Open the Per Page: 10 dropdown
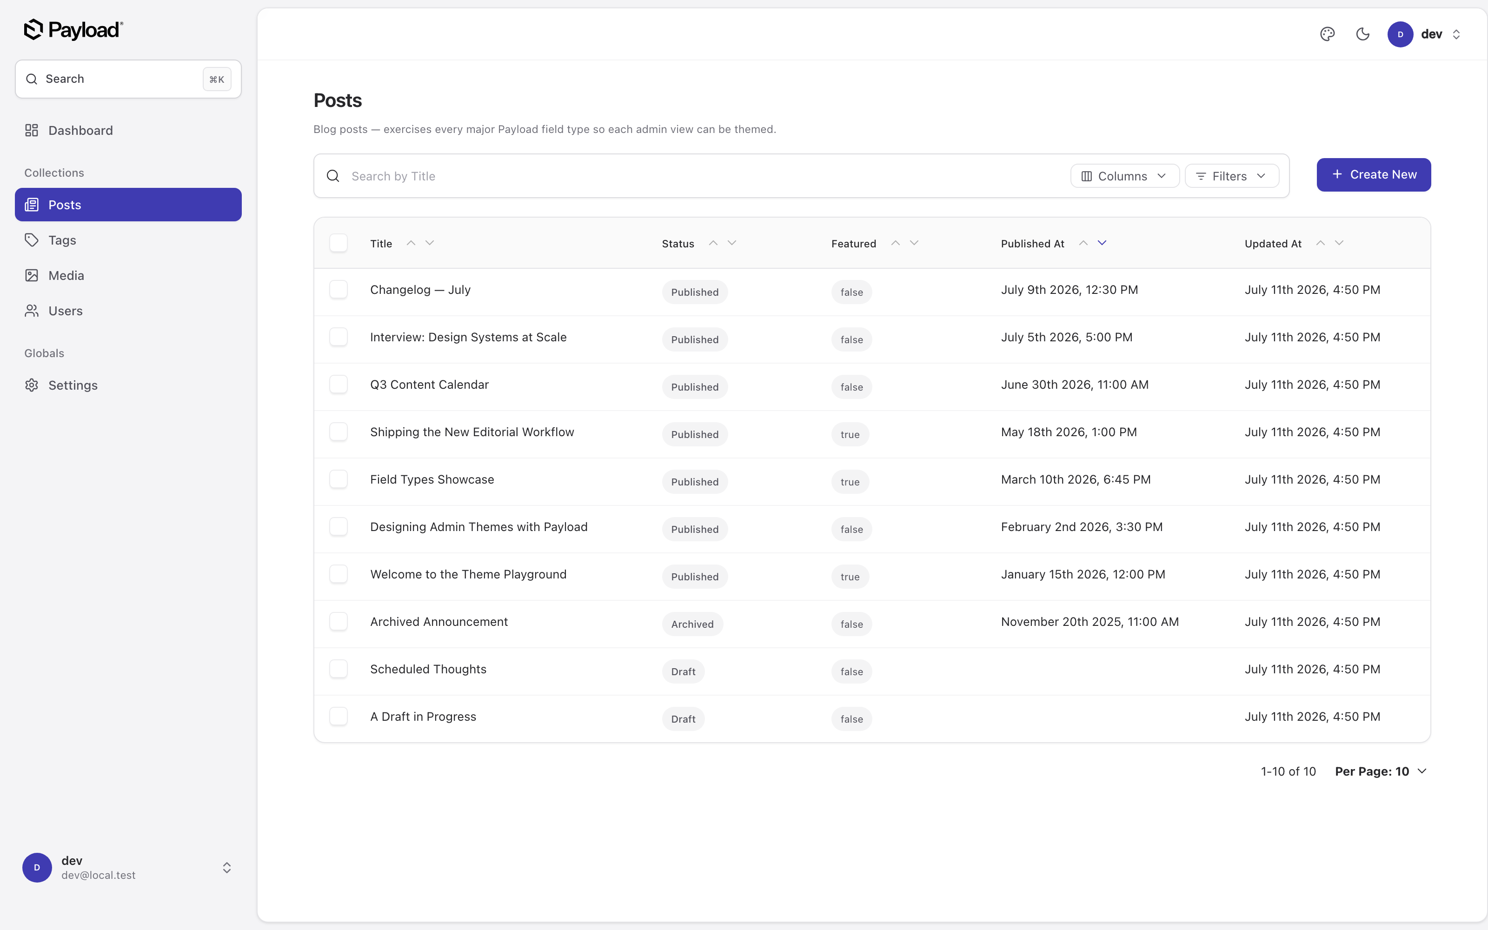 (x=1381, y=771)
